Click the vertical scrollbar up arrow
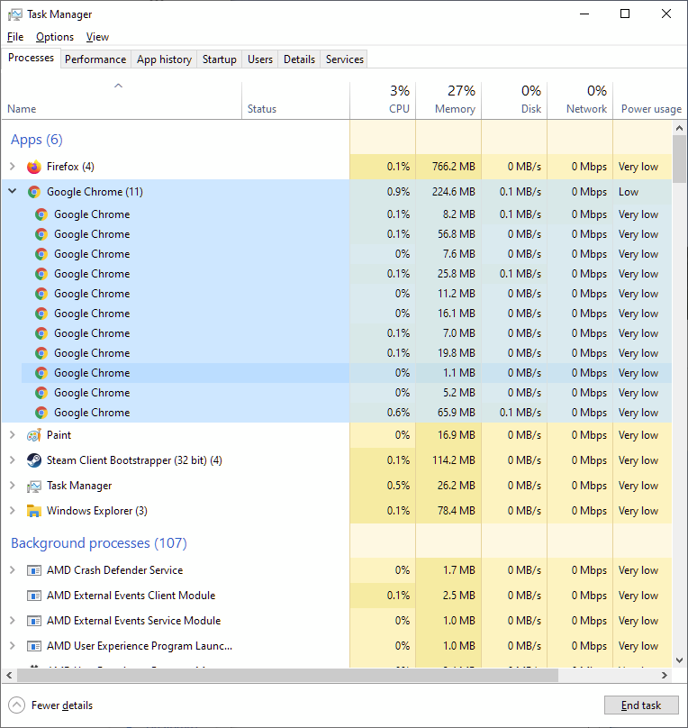 coord(680,128)
